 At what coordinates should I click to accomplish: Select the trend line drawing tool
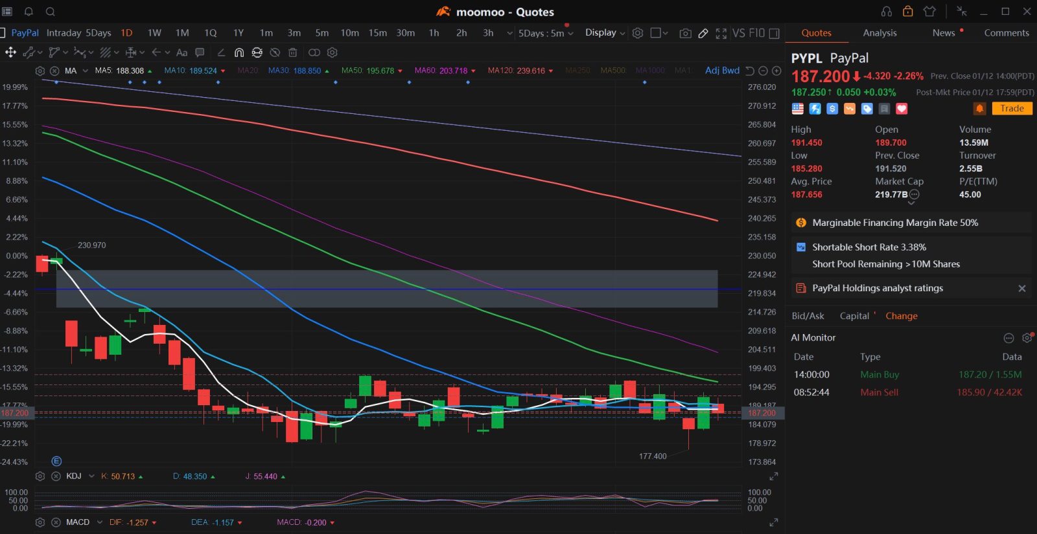point(29,52)
